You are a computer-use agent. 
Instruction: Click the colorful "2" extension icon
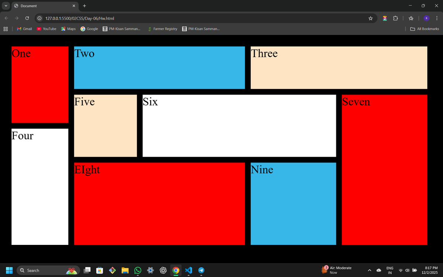click(384, 18)
